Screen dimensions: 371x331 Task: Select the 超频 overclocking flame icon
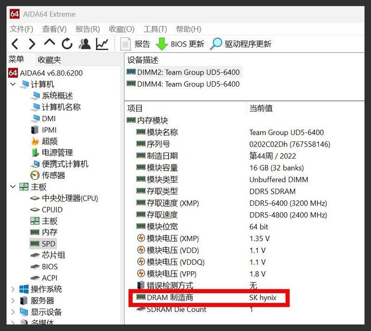pos(34,141)
